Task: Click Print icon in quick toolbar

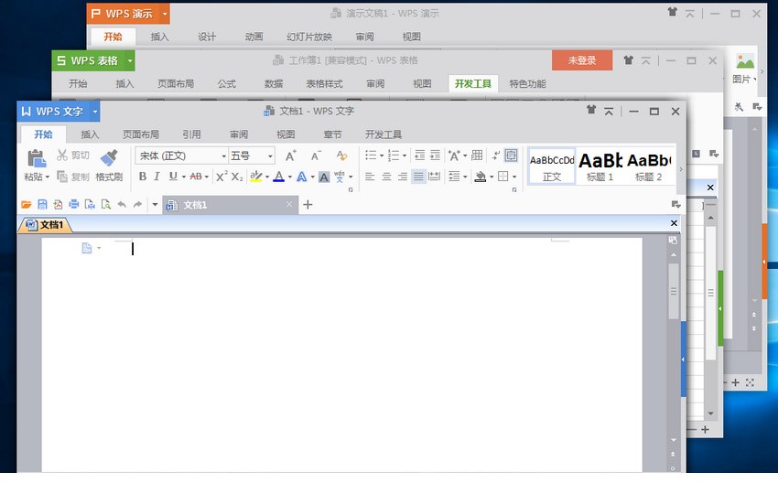Action: pos(74,204)
